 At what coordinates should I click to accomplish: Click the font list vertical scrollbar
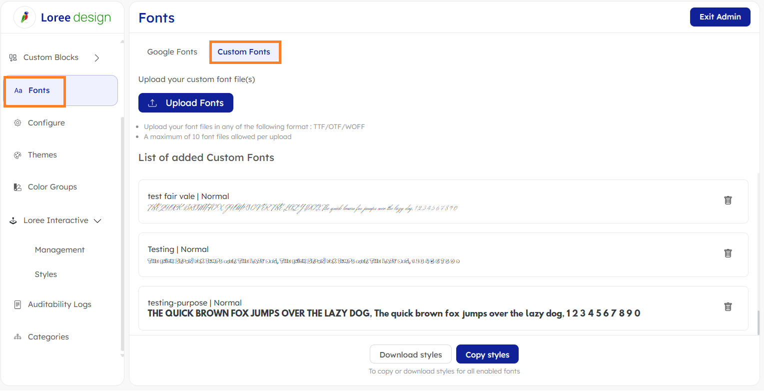click(759, 322)
